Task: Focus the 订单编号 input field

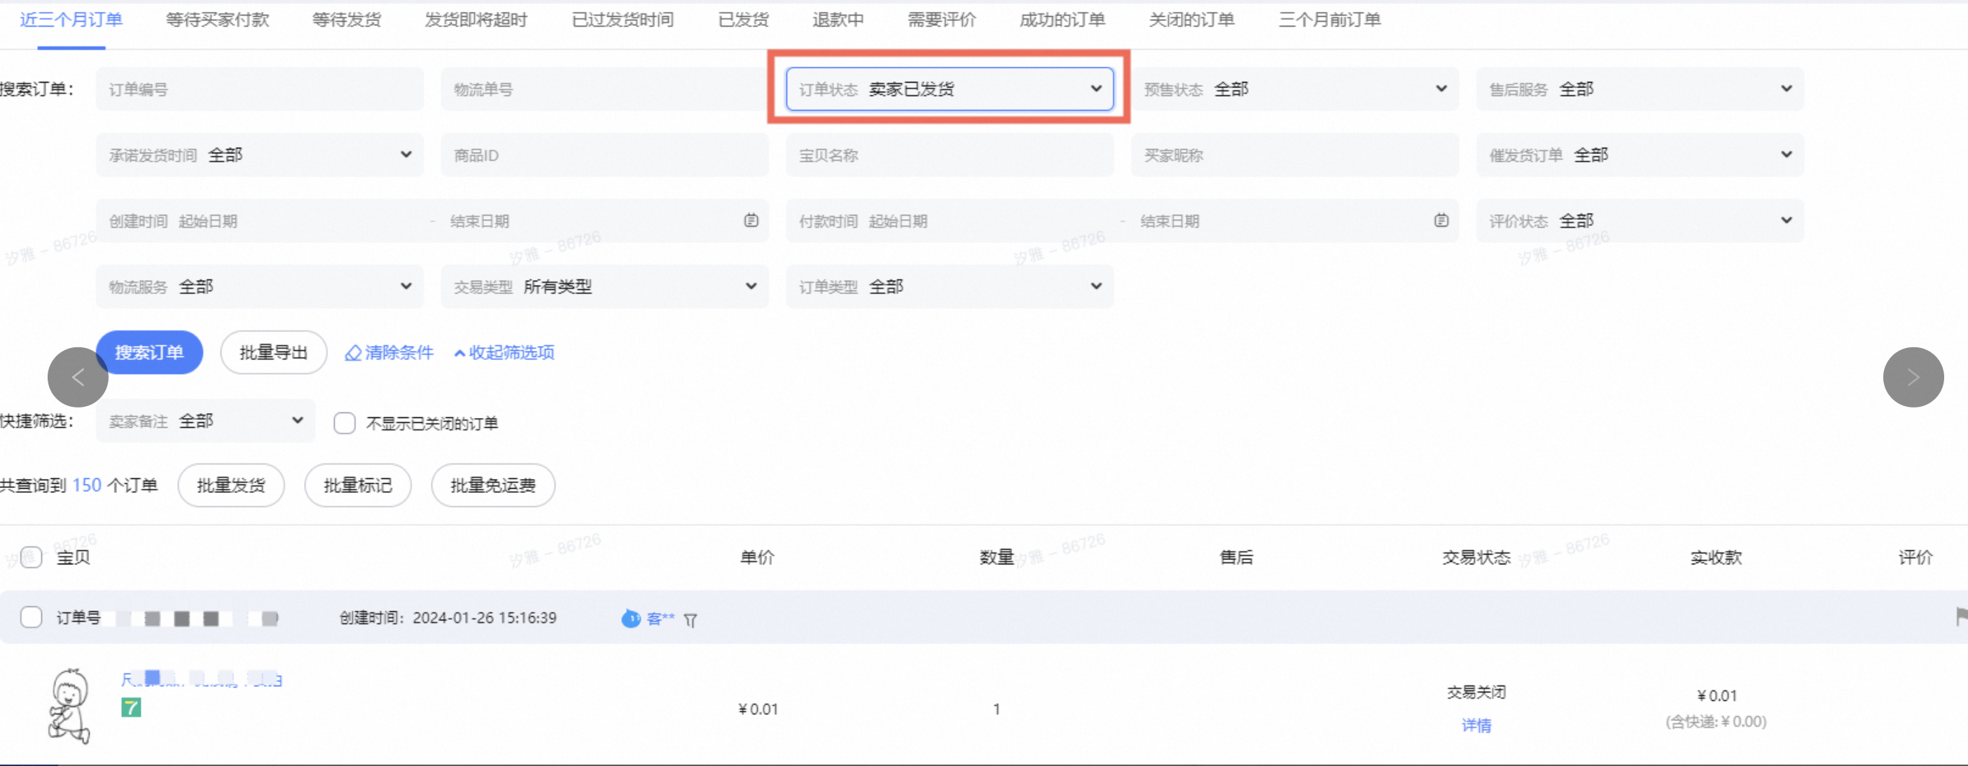Action: (260, 90)
